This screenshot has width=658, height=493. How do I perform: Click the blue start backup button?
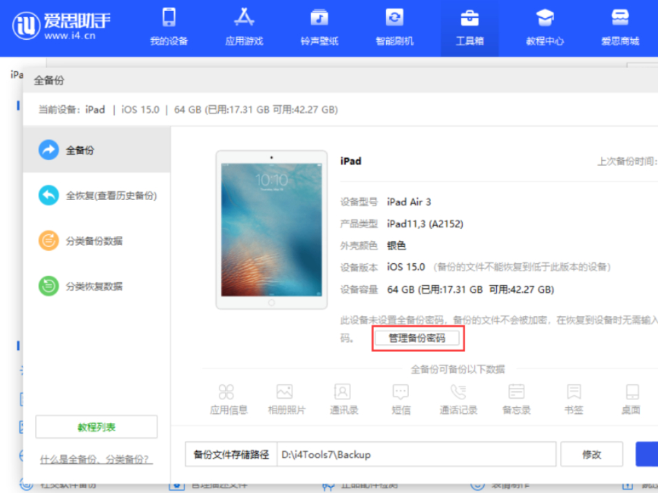(647, 454)
